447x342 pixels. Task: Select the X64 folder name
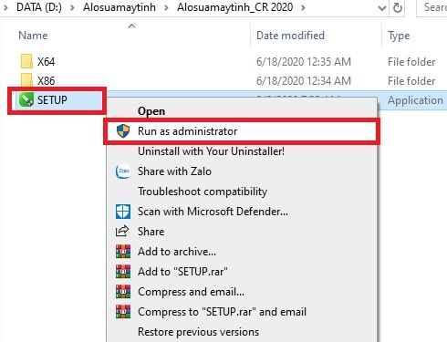click(x=46, y=62)
